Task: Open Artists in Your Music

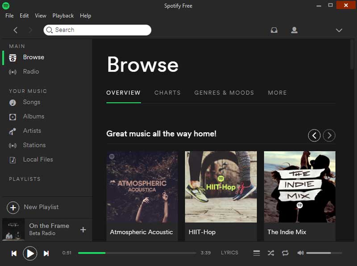Action: (32, 131)
